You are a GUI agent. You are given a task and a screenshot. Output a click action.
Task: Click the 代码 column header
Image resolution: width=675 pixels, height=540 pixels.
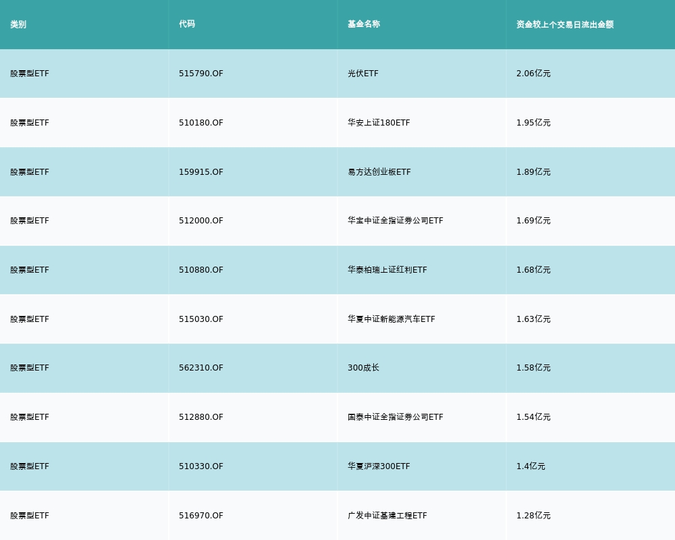[187, 24]
